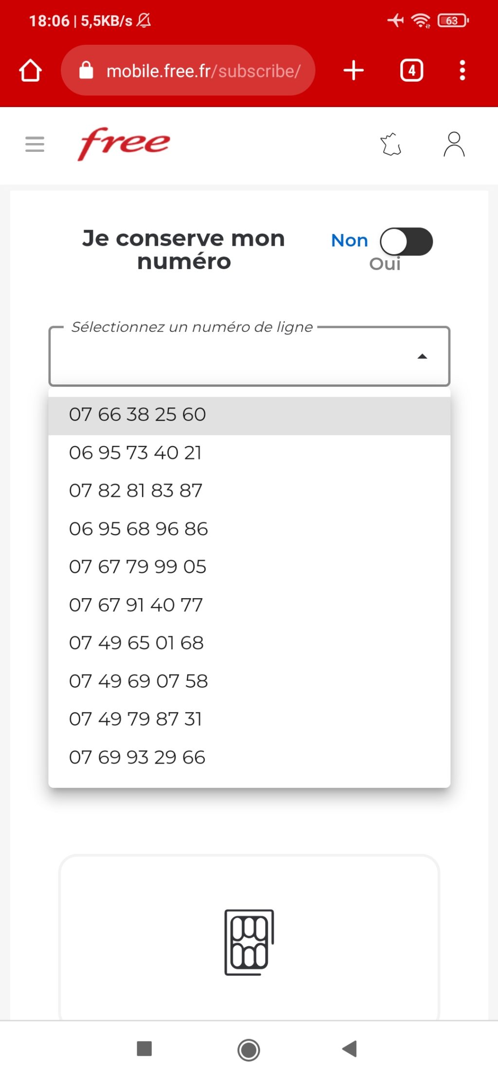Screen dimensions: 498x1080
Task: Open the tab switcher showing 4
Action: point(411,71)
